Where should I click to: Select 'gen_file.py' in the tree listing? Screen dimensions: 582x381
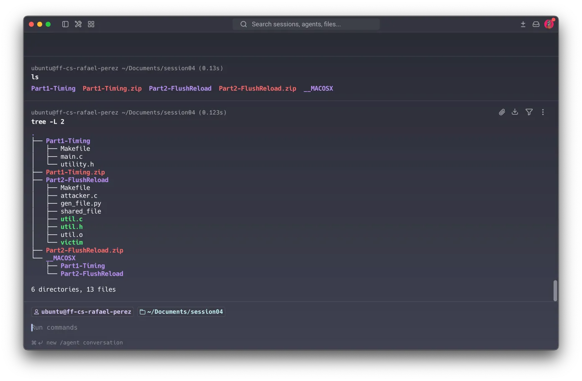point(81,203)
